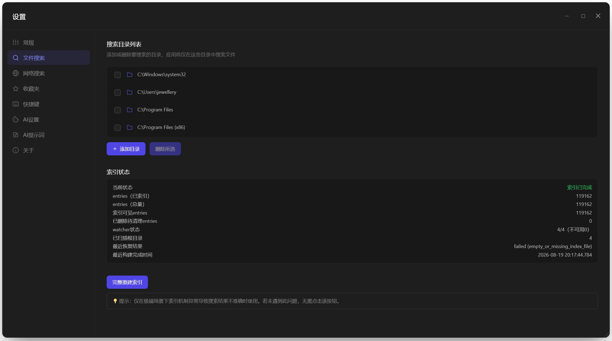
Task: Switch to 网络搜索 settings
Action: tap(49, 73)
